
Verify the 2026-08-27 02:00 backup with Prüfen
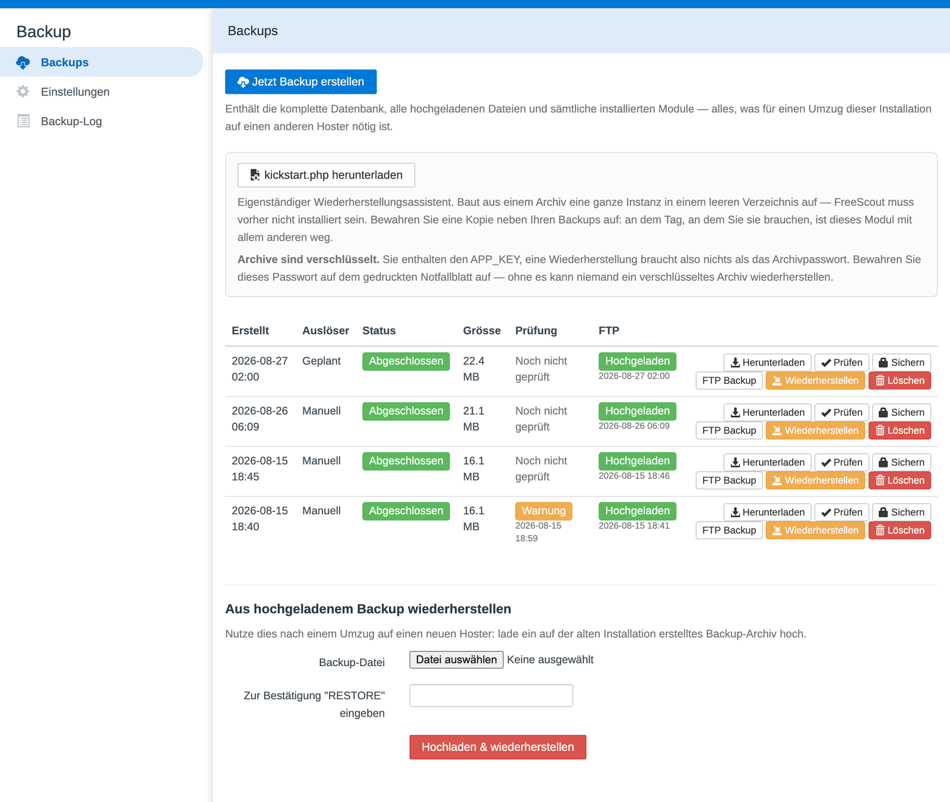click(x=842, y=362)
